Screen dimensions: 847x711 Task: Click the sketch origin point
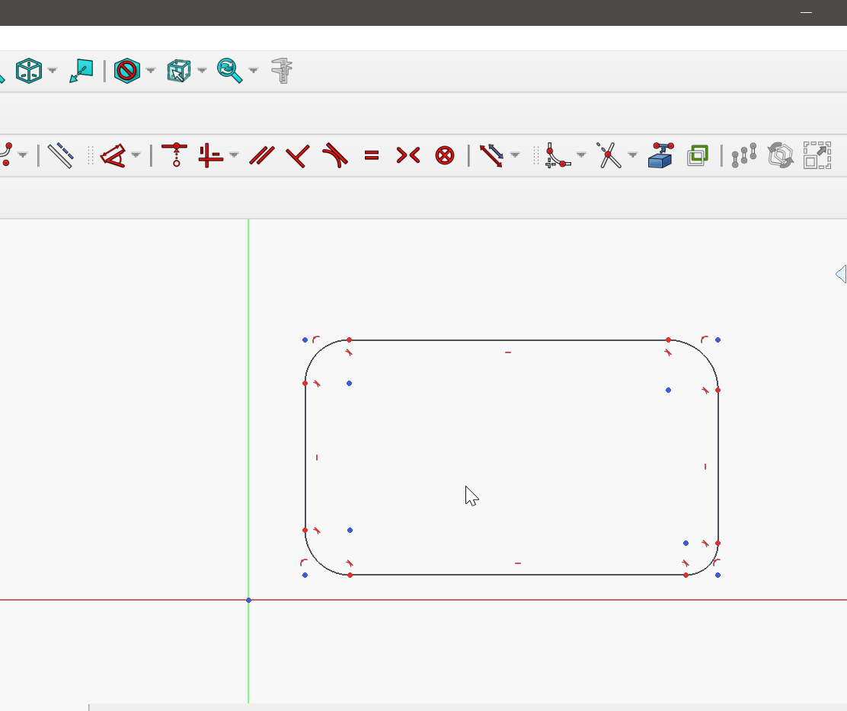point(248,601)
